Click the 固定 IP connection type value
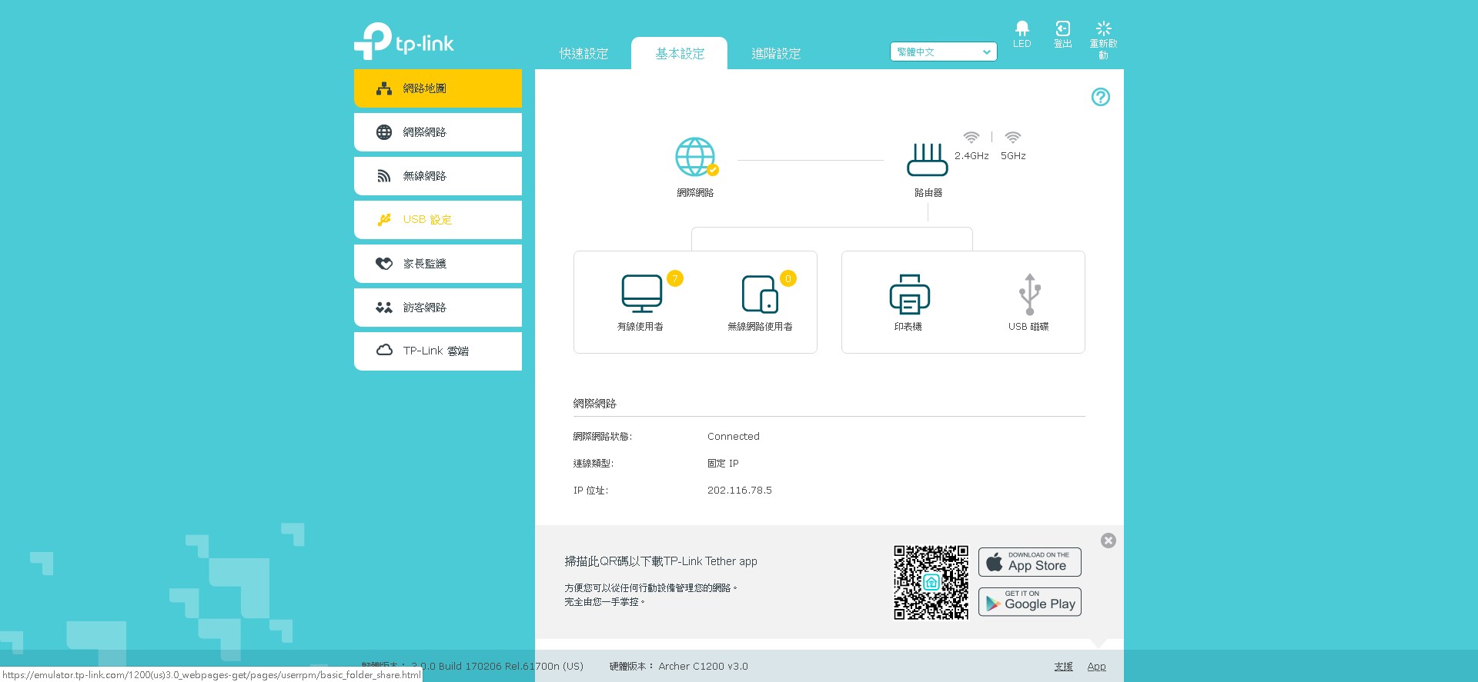The width and height of the screenshot is (1478, 682). coord(723,464)
